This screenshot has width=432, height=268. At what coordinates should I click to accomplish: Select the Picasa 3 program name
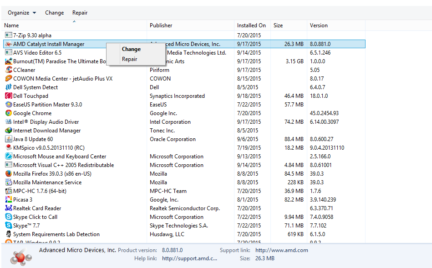click(x=23, y=200)
